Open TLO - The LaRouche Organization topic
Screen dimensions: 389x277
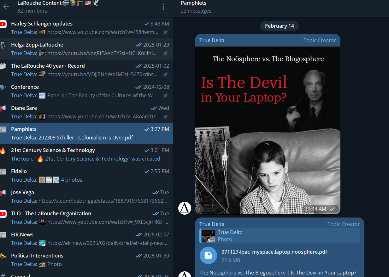tap(86, 218)
